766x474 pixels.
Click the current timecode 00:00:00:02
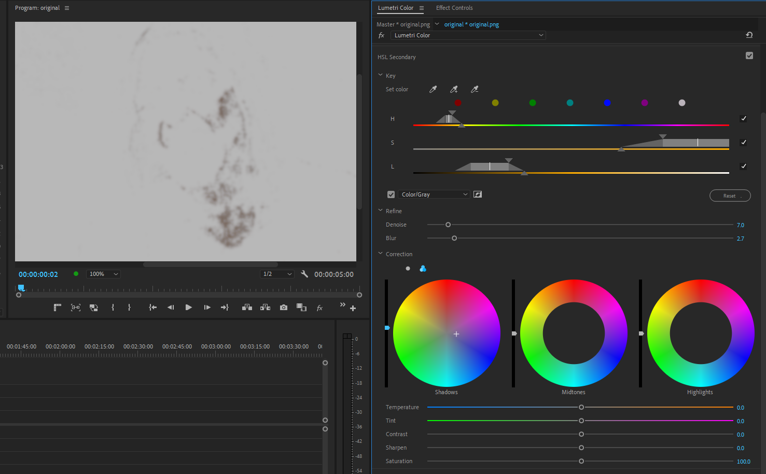[x=38, y=274]
